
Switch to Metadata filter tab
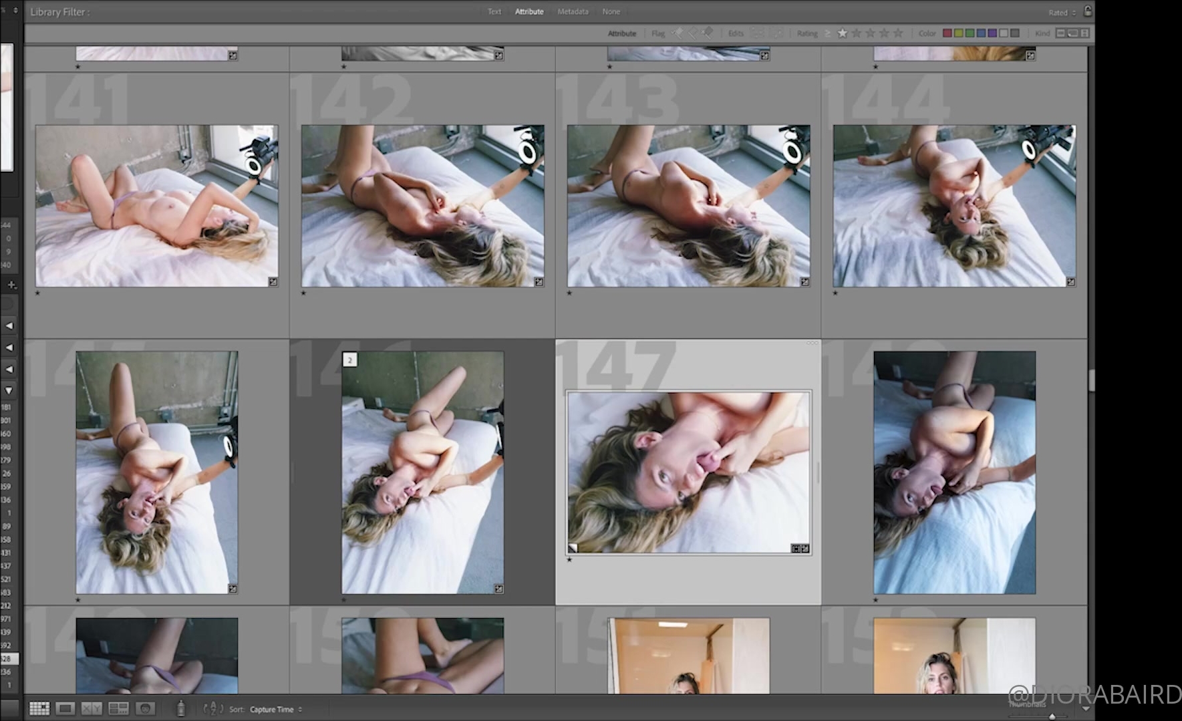[573, 11]
